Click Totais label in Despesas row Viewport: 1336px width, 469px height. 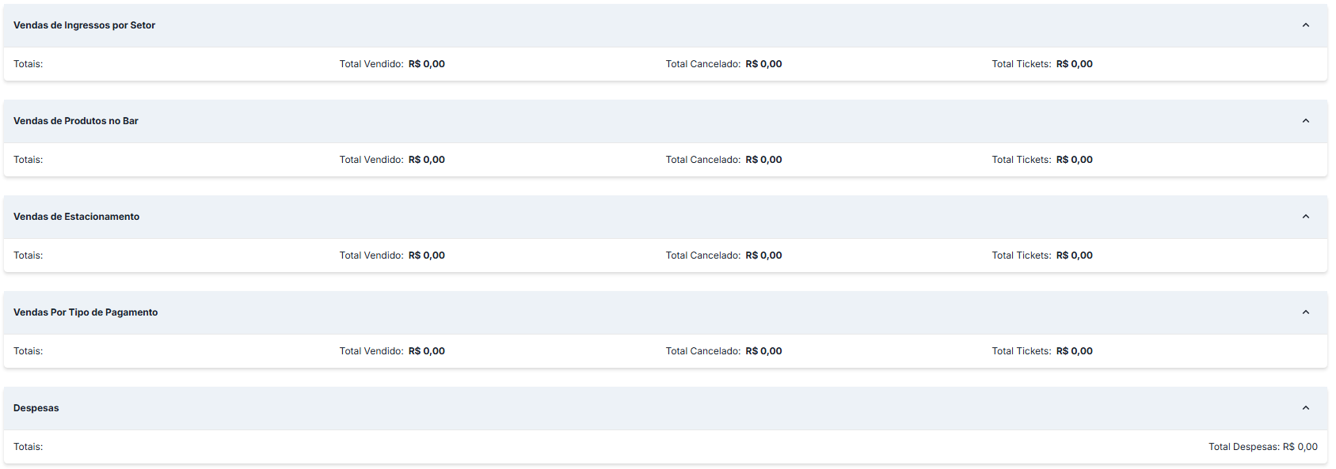pyautogui.click(x=28, y=447)
